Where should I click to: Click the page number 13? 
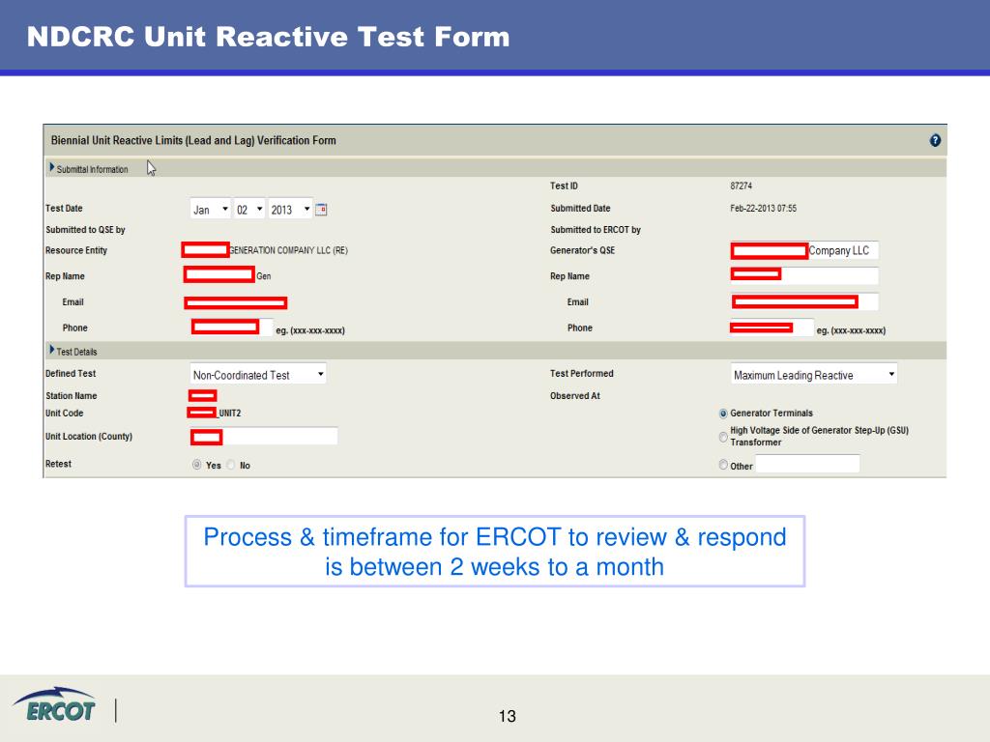point(507,716)
